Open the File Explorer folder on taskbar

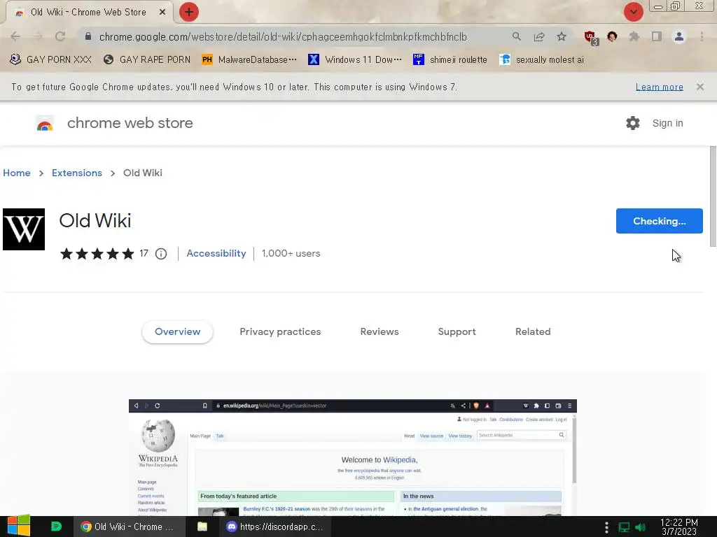tap(202, 527)
